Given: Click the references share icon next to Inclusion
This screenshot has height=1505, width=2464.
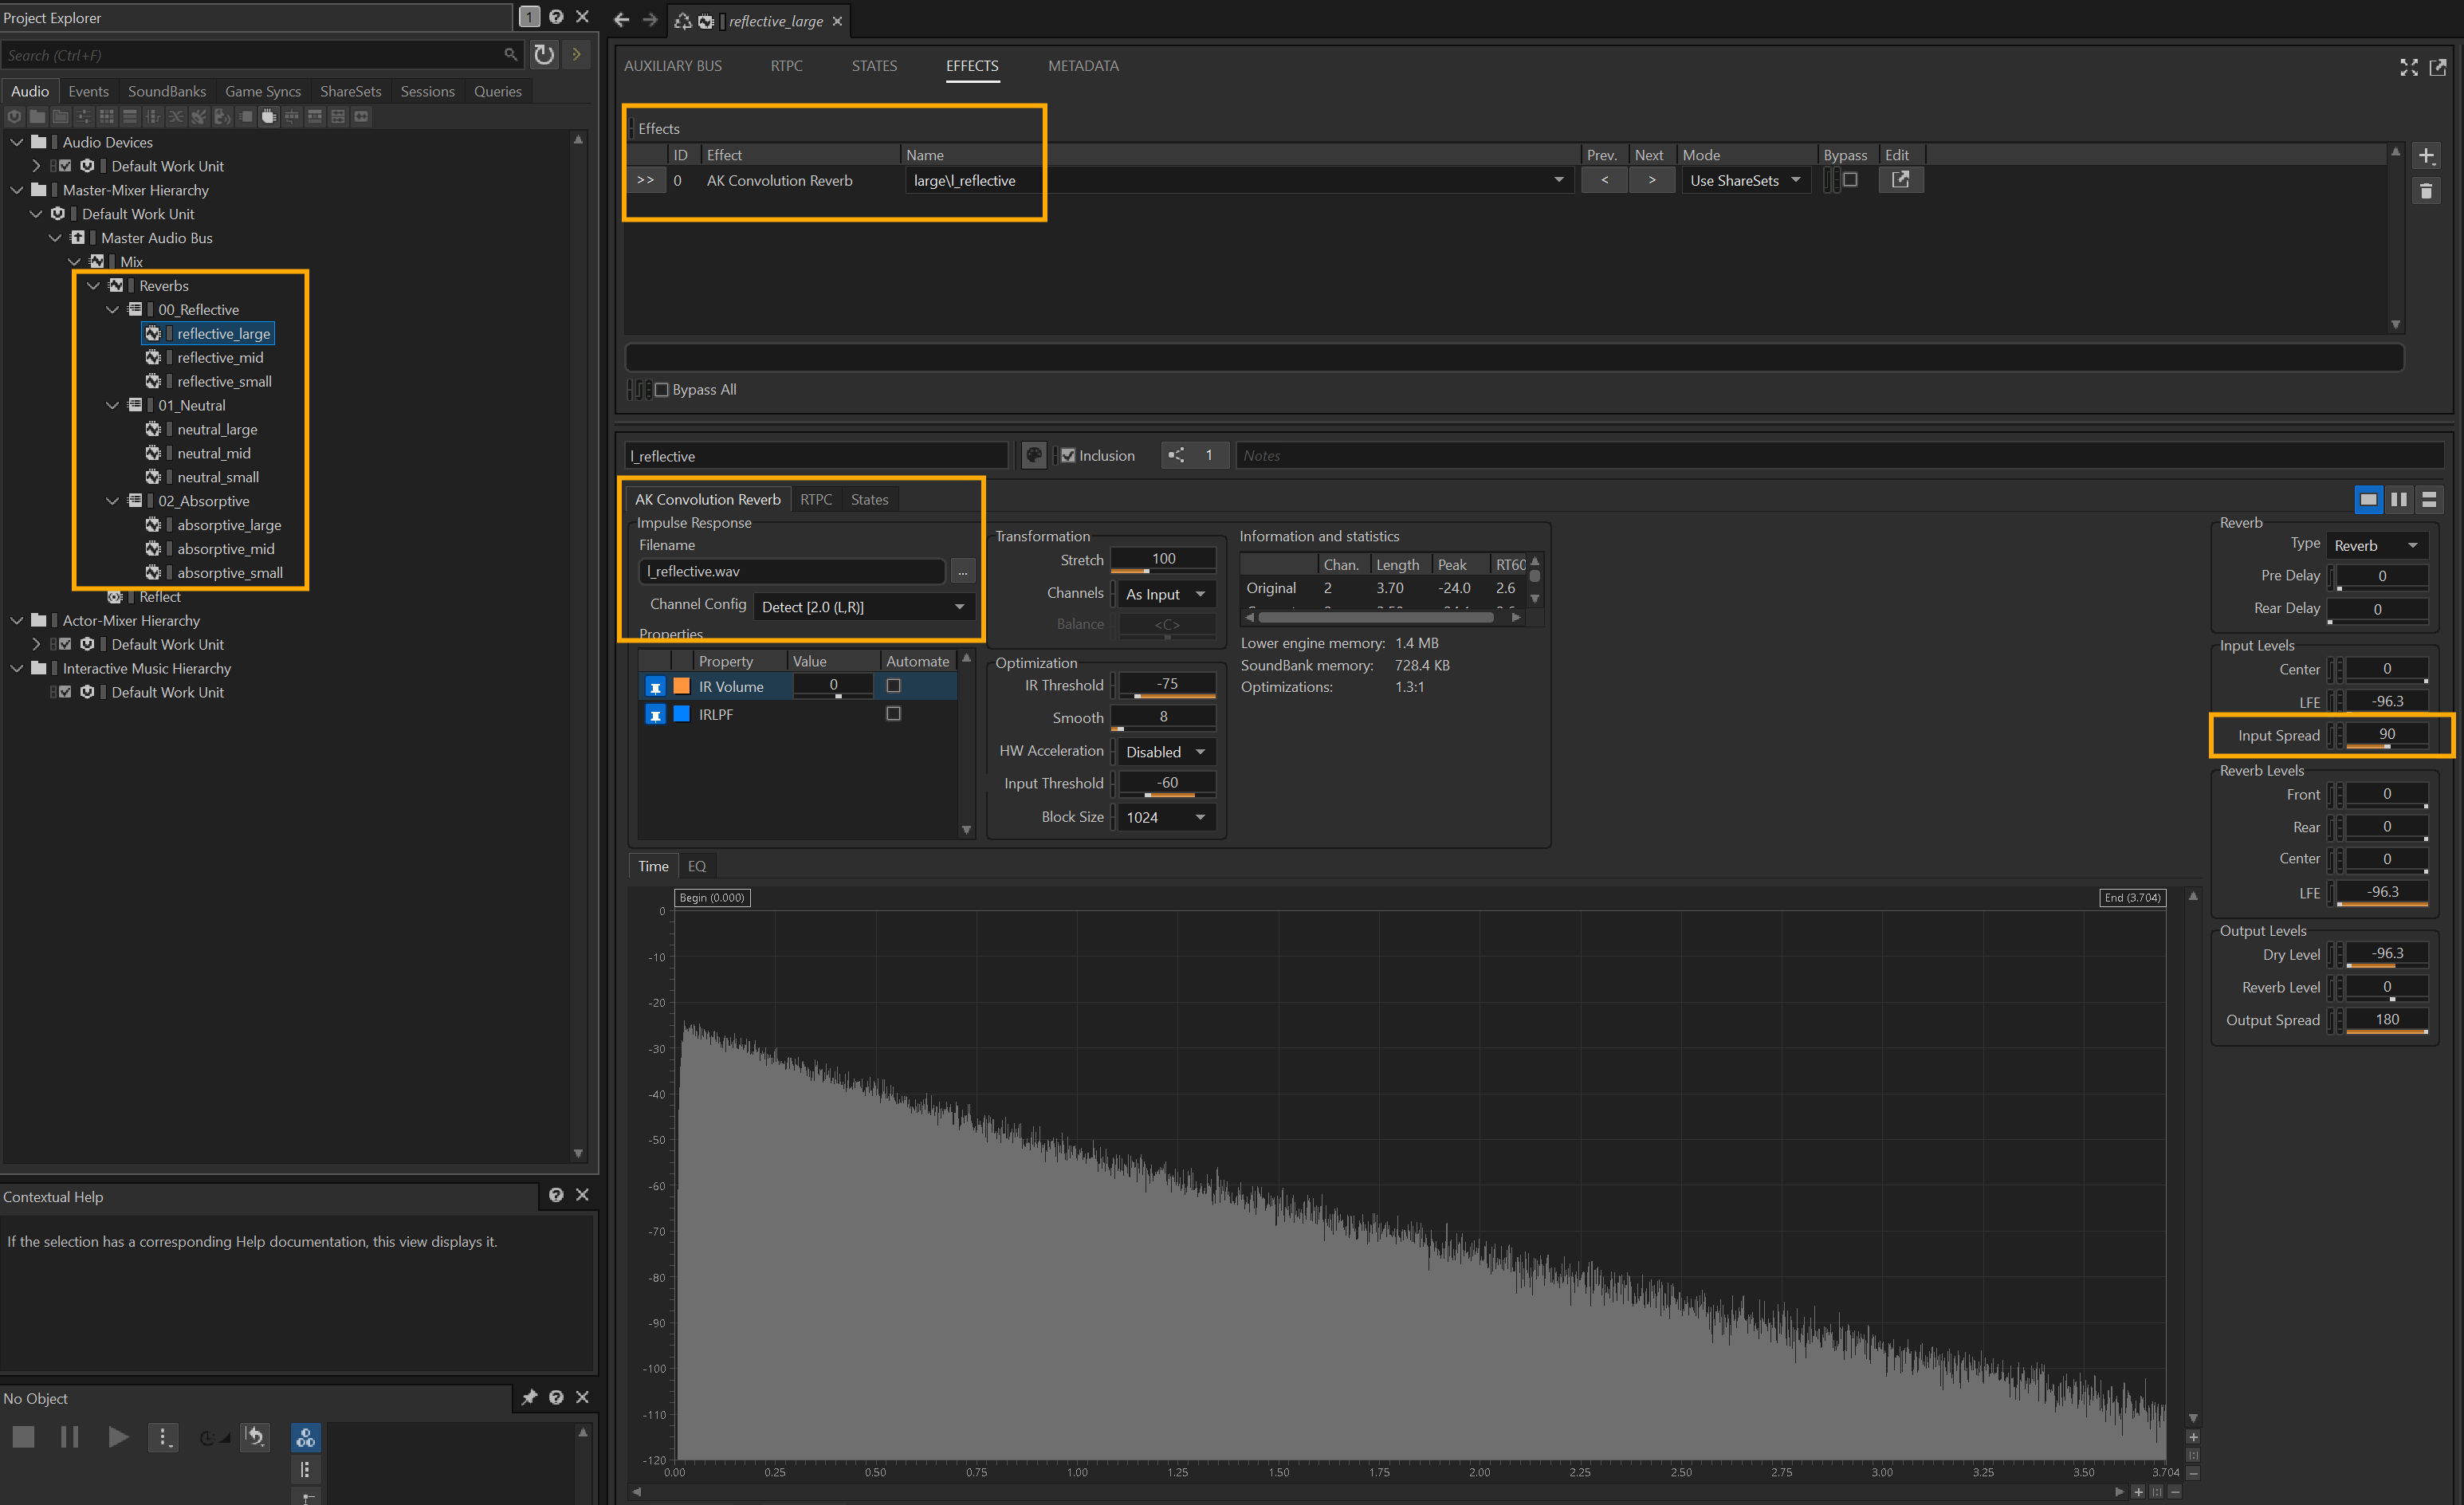Looking at the screenshot, I should (x=1177, y=456).
